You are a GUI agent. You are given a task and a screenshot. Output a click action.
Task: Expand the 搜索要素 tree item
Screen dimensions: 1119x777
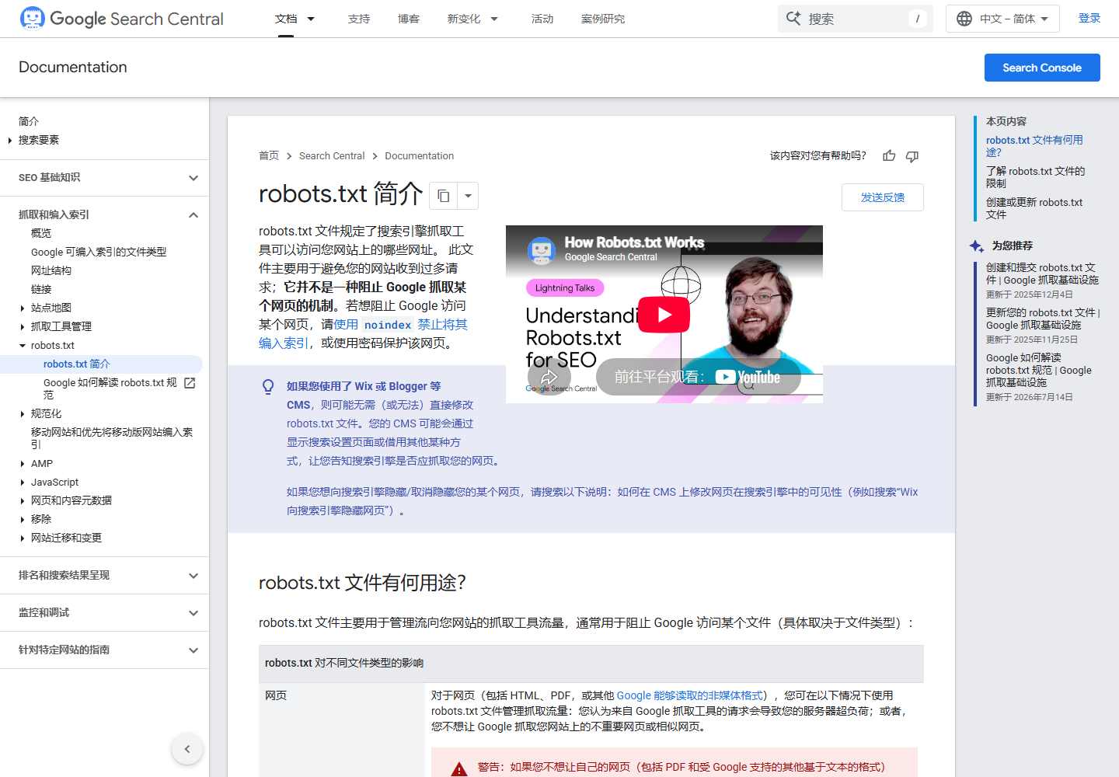click(10, 141)
